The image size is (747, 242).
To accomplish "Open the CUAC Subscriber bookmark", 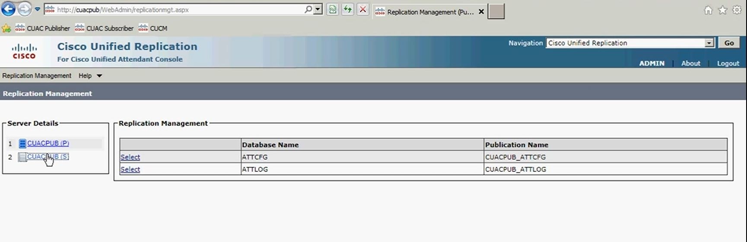I will tap(104, 28).
